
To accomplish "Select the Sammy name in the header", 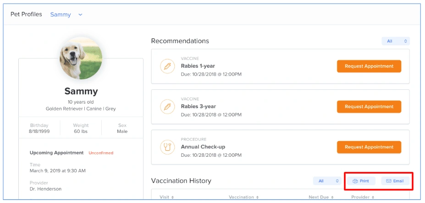I will (x=61, y=15).
